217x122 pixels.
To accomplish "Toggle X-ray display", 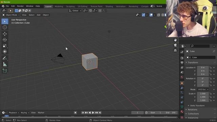I will coord(158,15).
